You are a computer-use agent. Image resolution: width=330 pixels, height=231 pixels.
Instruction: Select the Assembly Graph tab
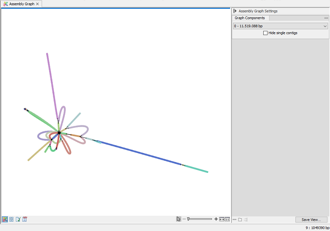pyautogui.click(x=21, y=4)
